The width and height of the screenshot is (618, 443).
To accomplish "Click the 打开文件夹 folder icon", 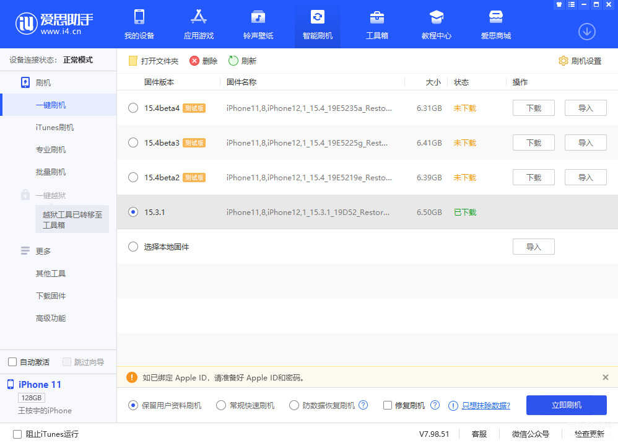I will (133, 61).
